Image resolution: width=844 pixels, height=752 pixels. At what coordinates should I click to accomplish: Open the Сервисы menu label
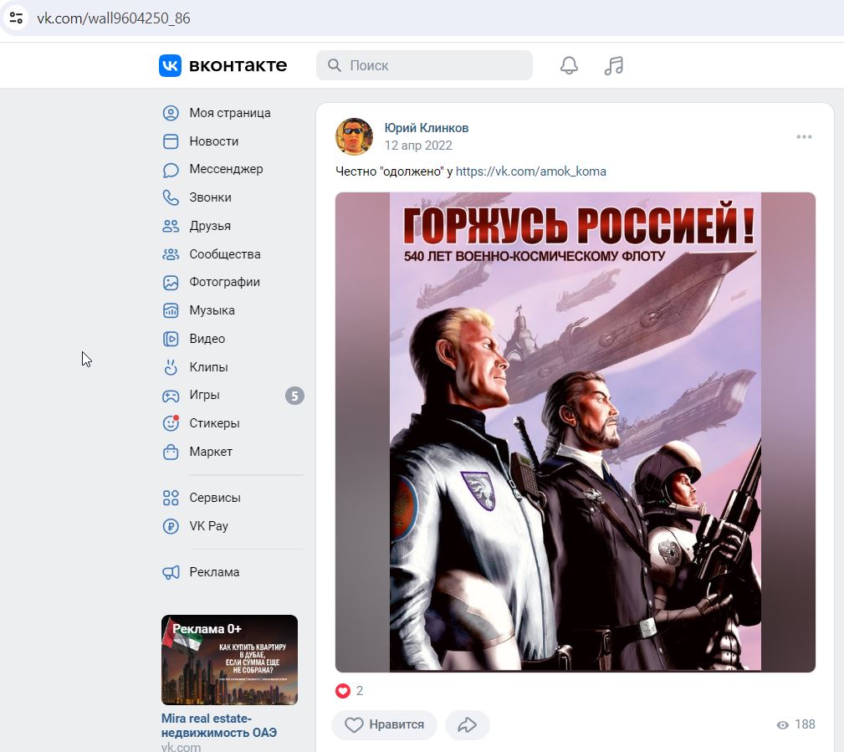click(x=215, y=498)
